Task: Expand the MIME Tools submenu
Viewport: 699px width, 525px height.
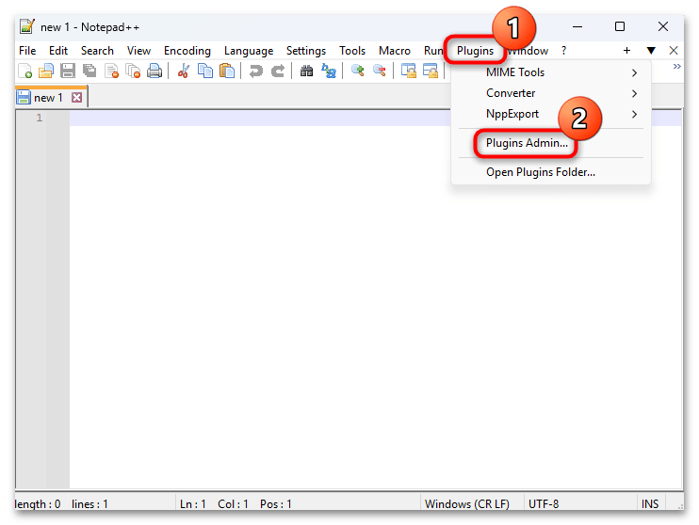Action: pos(551,72)
